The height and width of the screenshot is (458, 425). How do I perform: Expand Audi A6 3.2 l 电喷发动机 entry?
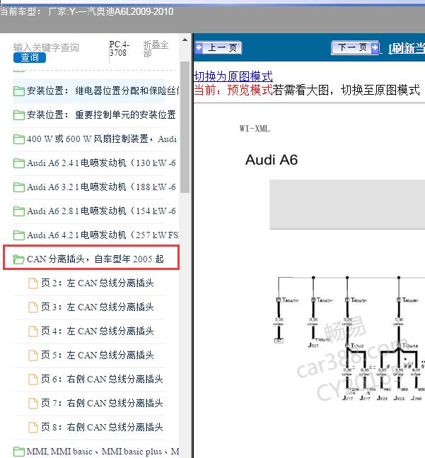(101, 187)
